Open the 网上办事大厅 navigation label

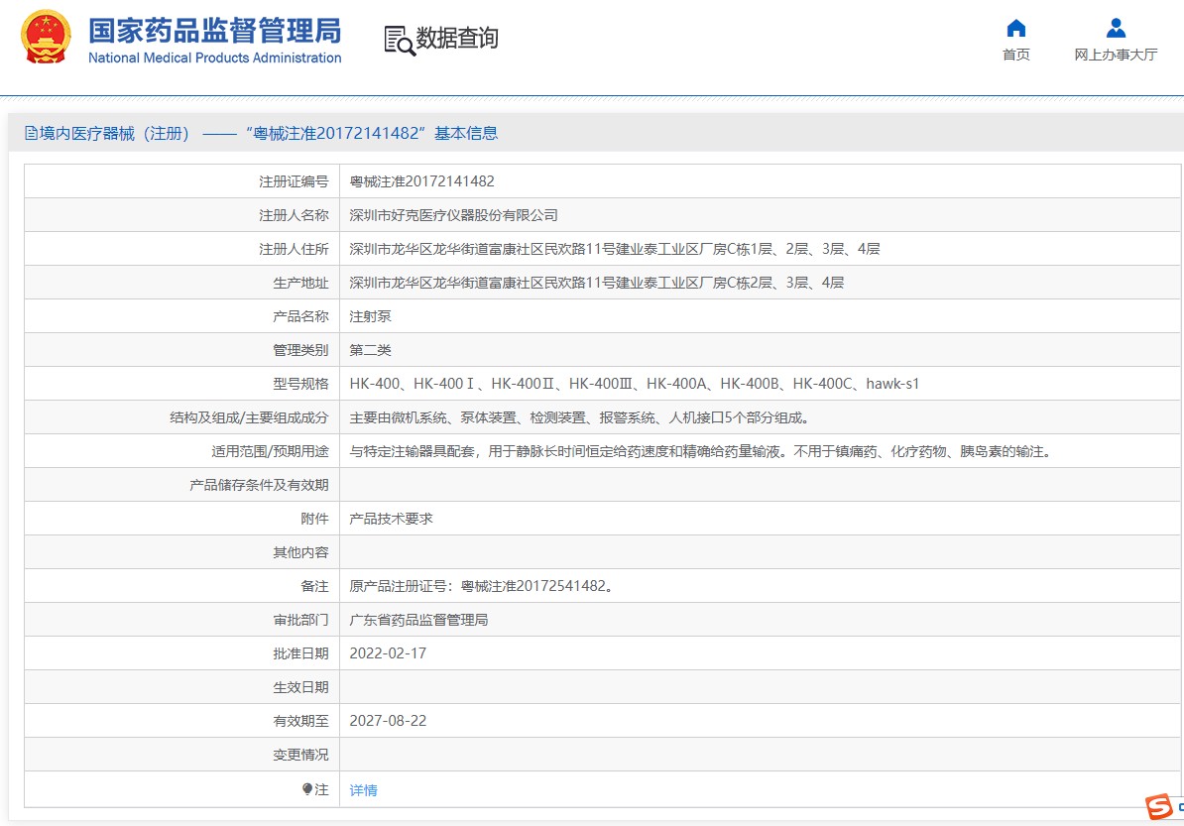pos(1116,55)
